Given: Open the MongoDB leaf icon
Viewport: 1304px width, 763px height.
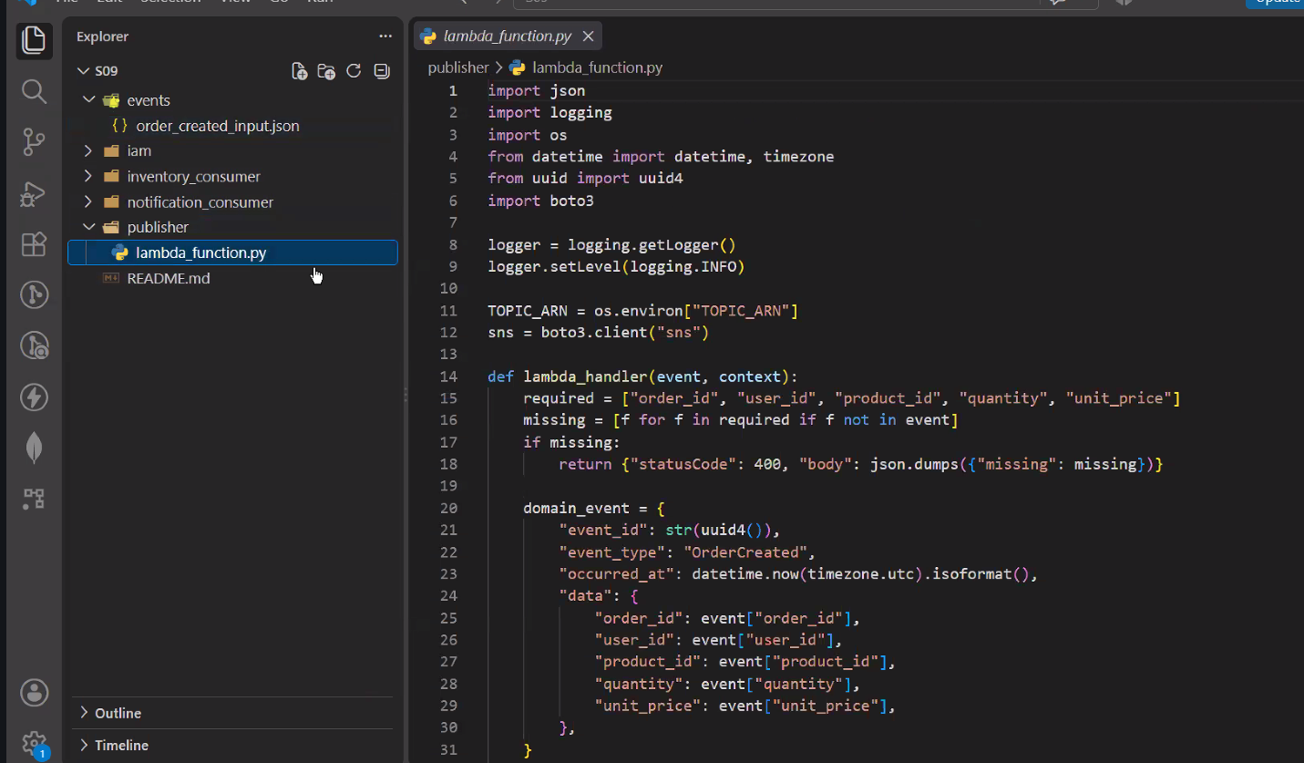Looking at the screenshot, I should [34, 448].
